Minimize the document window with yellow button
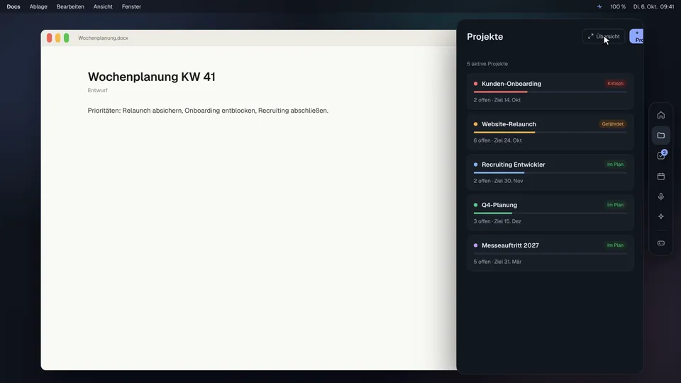Viewport: 681px width, 383px height. [57, 38]
